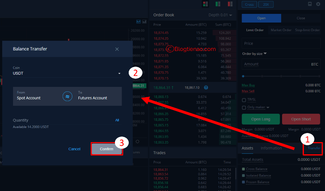The image size is (325, 191).
Task: Click the Transfer link in Assets
Action: 314,148
